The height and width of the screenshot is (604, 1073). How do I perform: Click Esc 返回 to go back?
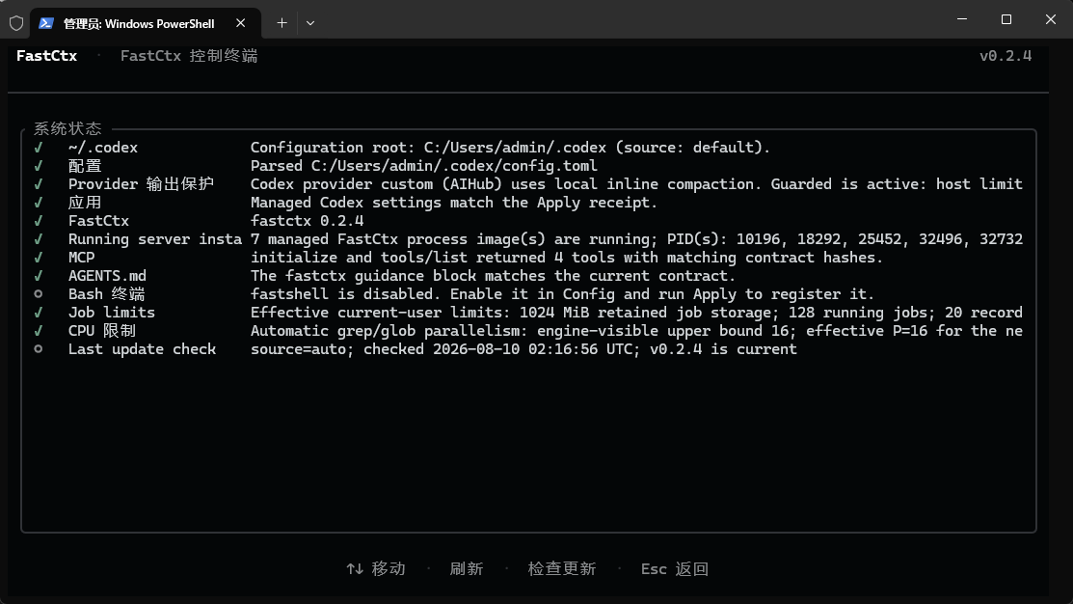point(675,568)
